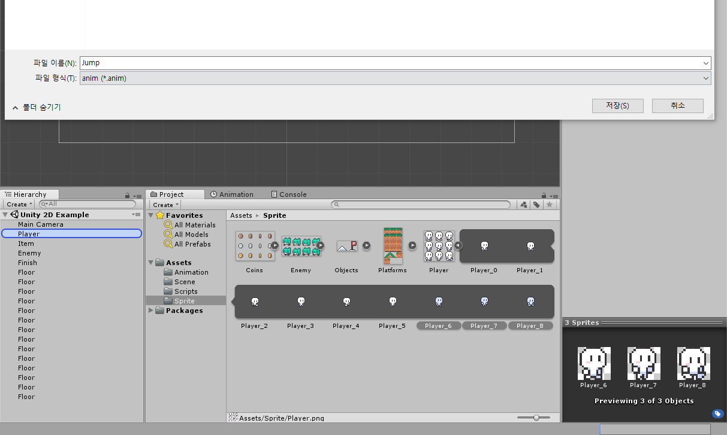Select the Finish object in Hierarchy
The height and width of the screenshot is (435, 727).
(x=28, y=263)
